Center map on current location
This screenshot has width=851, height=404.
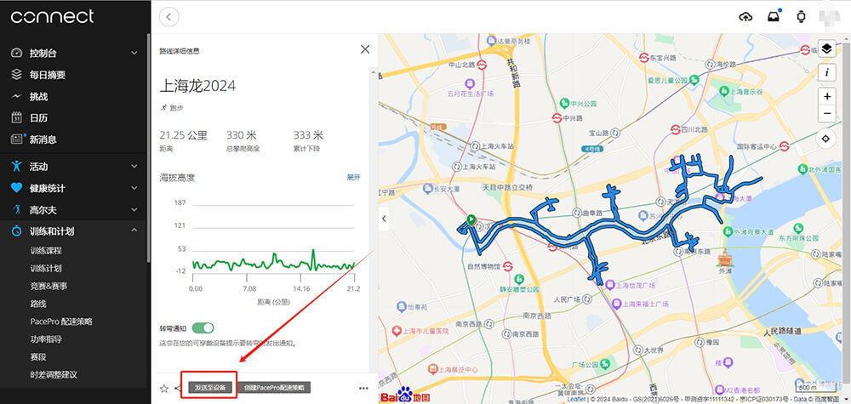(x=826, y=139)
